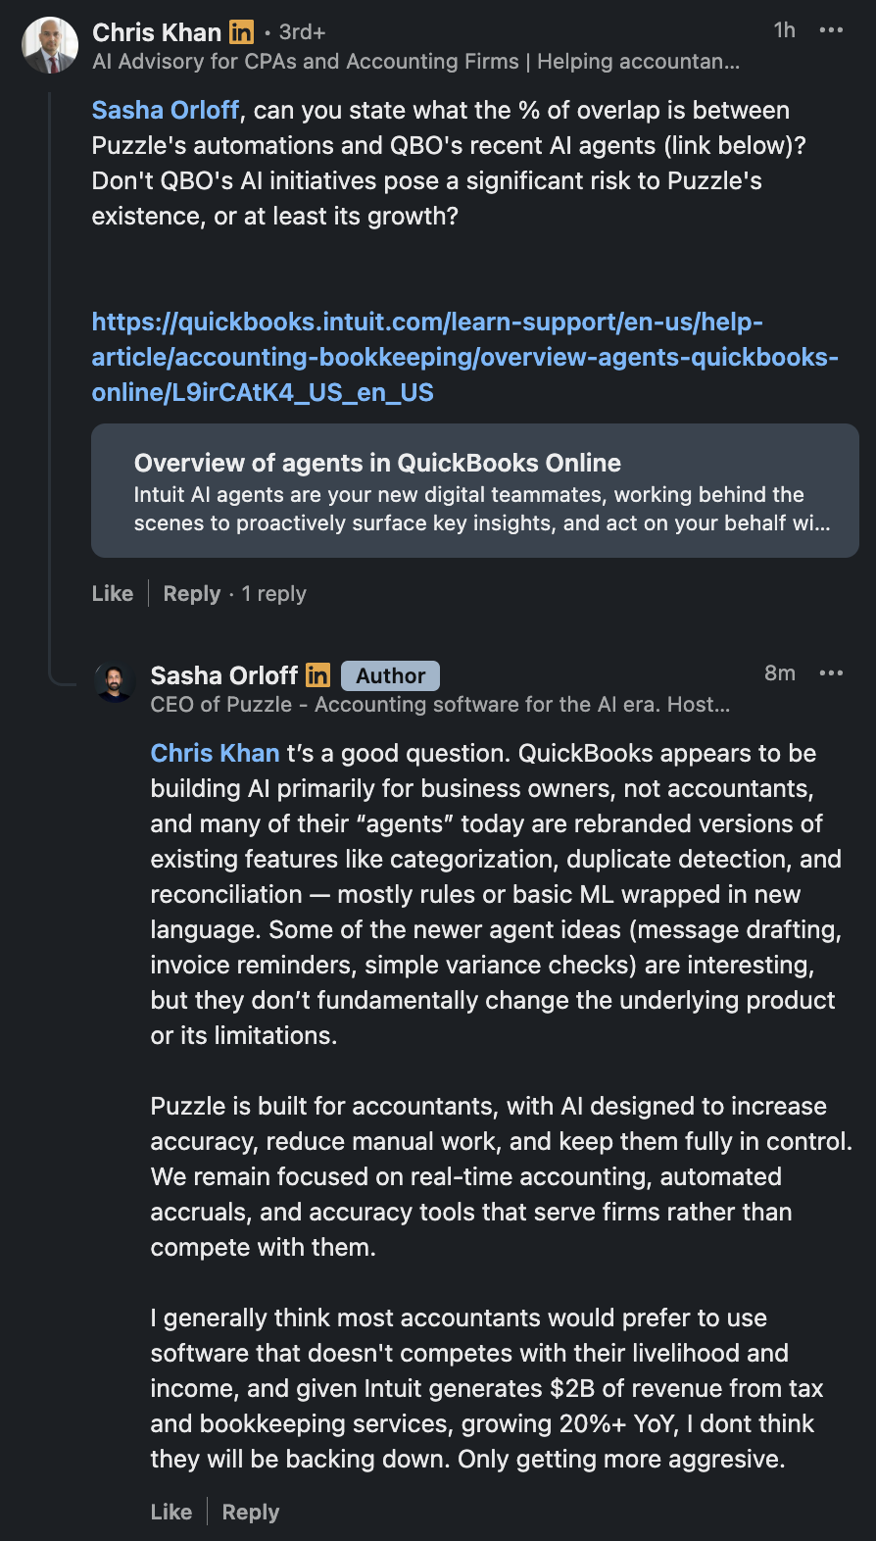Open Overview of agents in QuickBooks Online card
This screenshot has height=1541, width=876.
pyautogui.click(x=474, y=491)
